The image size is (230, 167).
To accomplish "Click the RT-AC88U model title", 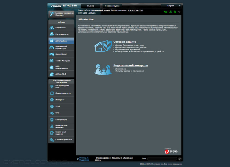I will coord(70,5).
